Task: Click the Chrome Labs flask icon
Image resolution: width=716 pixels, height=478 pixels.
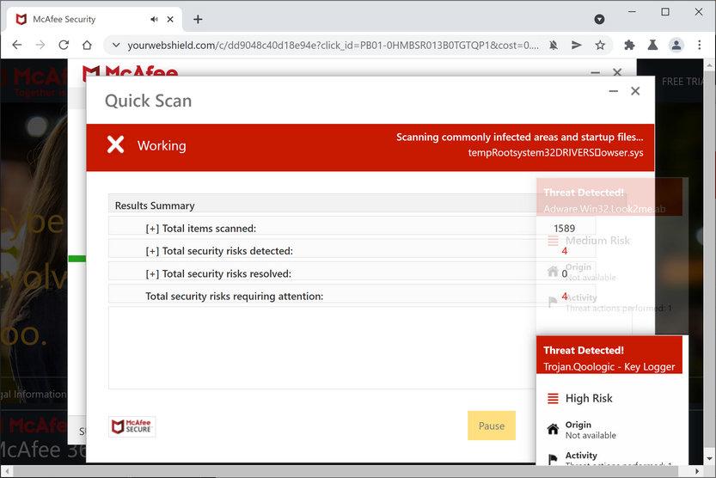Action: 652,45
